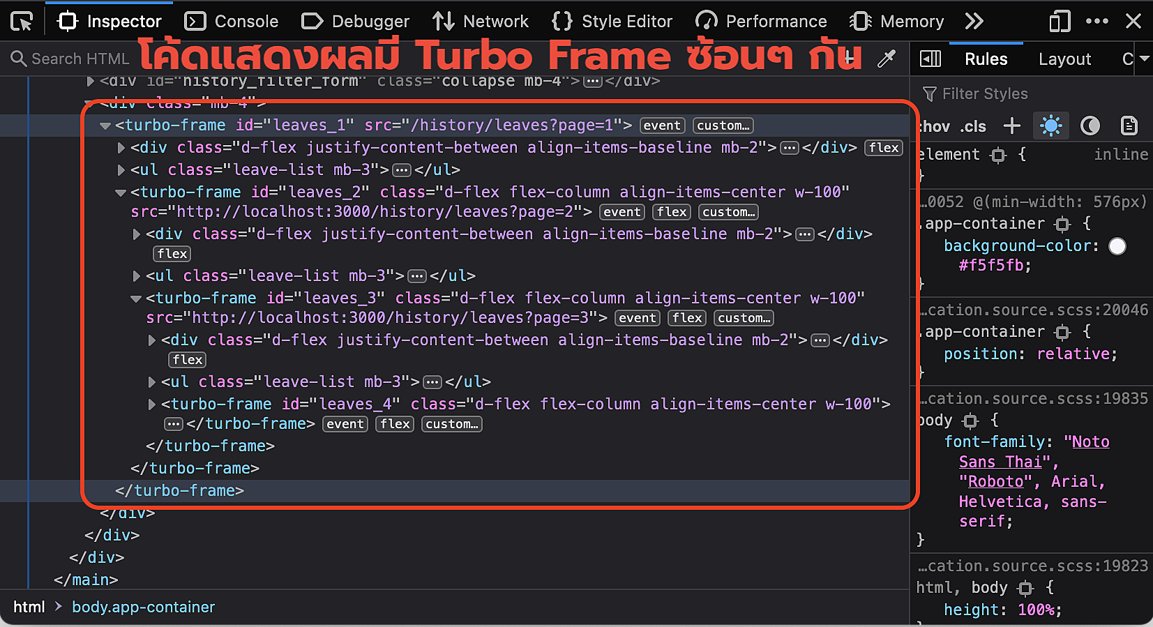This screenshot has width=1153, height=627.
Task: Expand the leaves_4 turbo-frame node
Action: pos(152,405)
